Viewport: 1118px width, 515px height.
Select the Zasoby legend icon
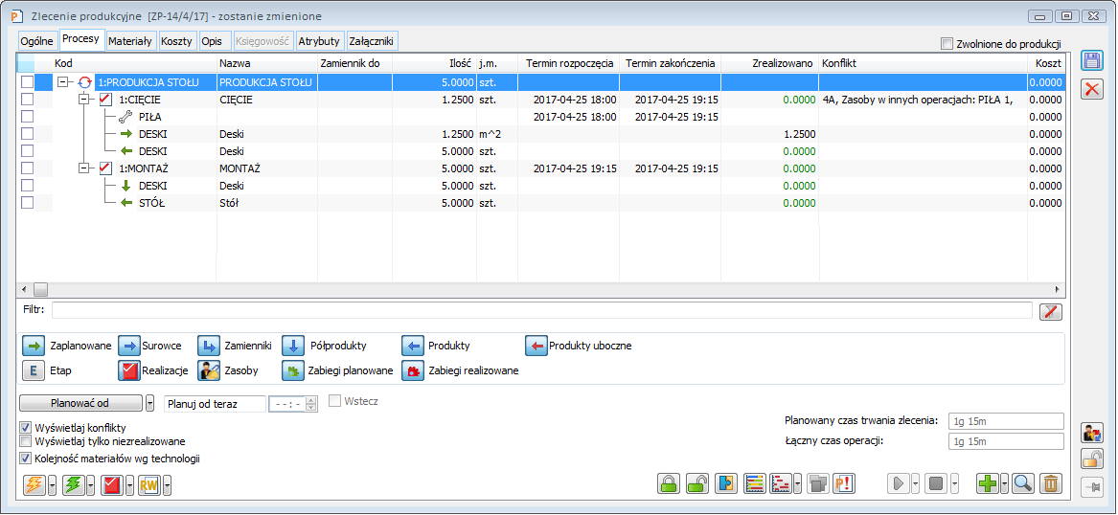tap(209, 370)
